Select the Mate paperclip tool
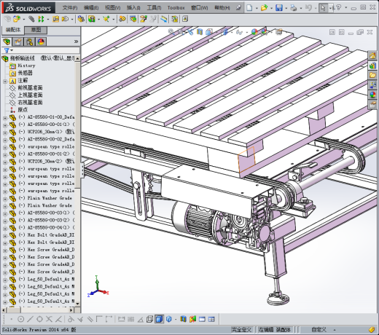Screen dimensions: 379x335 coord(31,19)
